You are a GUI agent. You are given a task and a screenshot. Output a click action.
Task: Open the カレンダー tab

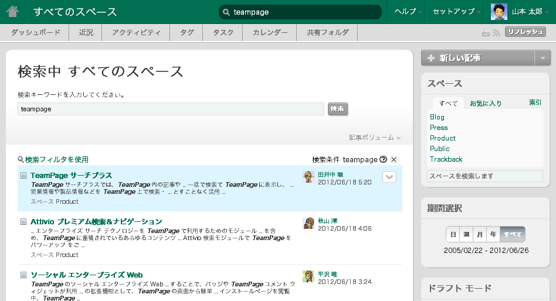pos(270,33)
